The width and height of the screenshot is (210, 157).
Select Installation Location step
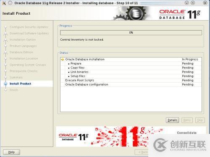point(24,58)
